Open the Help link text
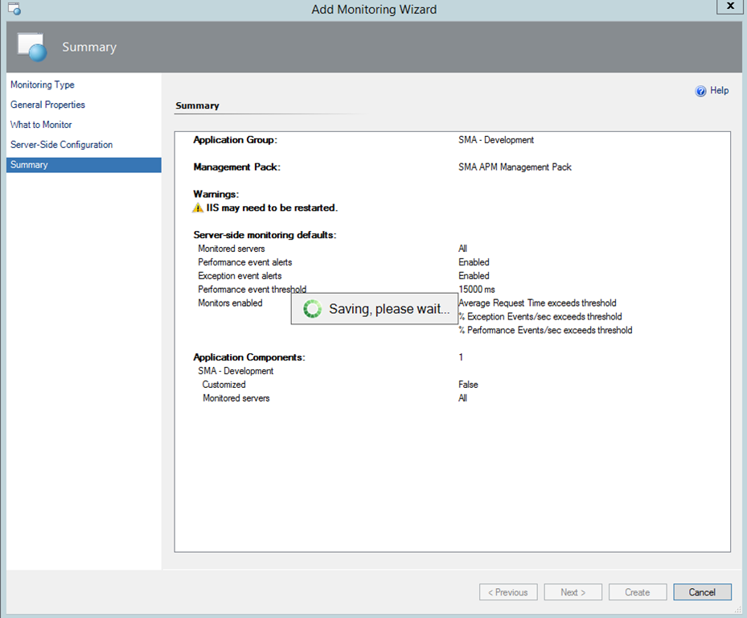Image resolution: width=747 pixels, height=618 pixels. click(719, 91)
